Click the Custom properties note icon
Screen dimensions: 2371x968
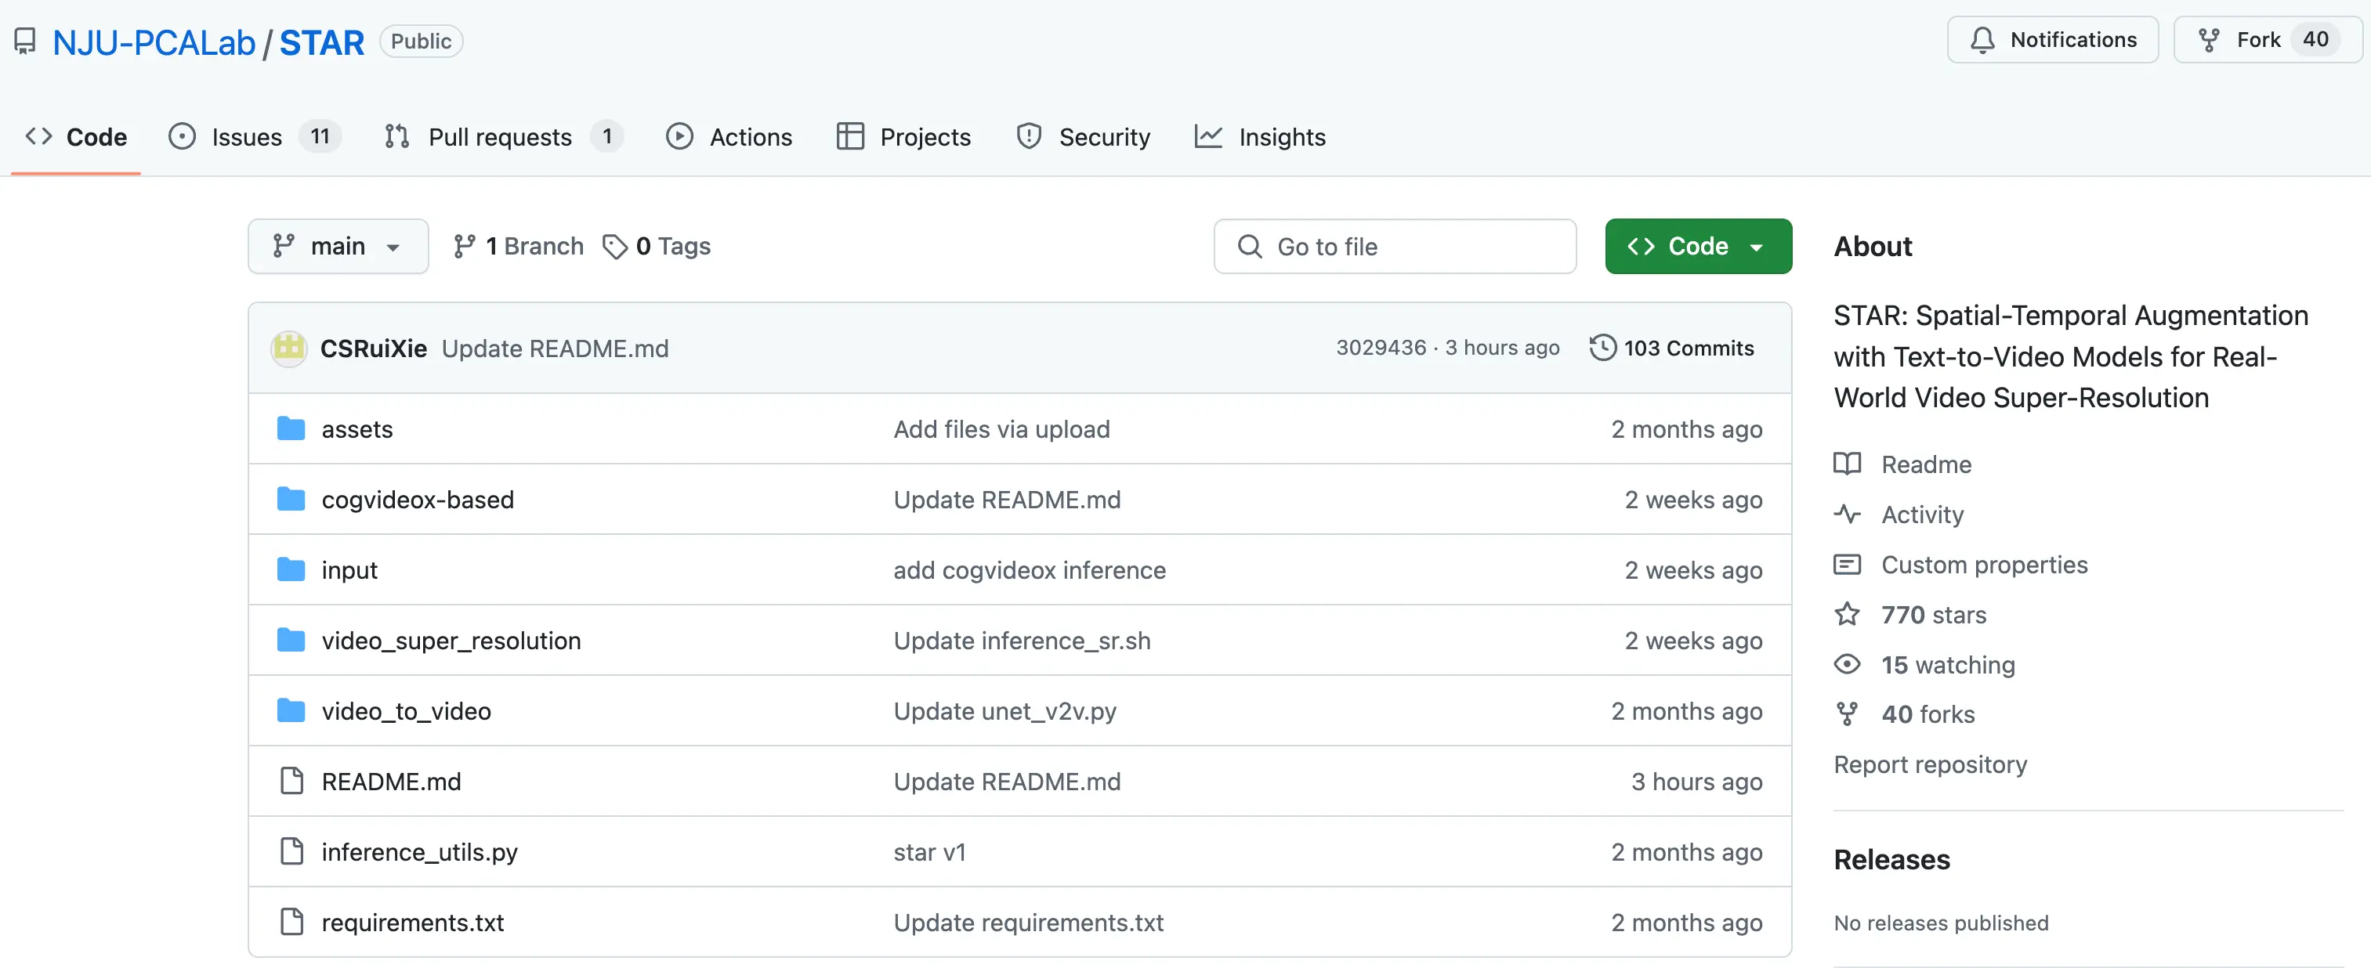click(x=1846, y=564)
